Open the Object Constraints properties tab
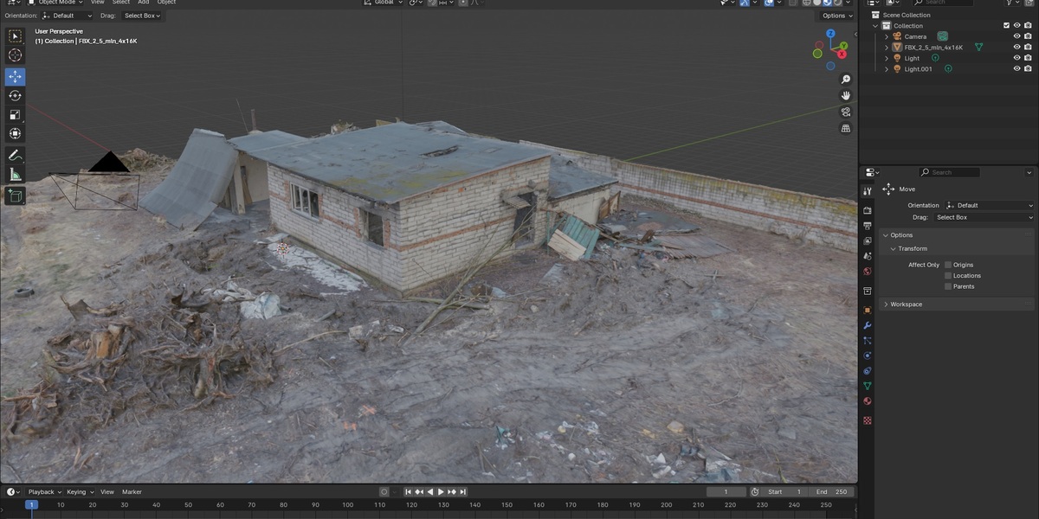The height and width of the screenshot is (519, 1039). pyautogui.click(x=868, y=370)
